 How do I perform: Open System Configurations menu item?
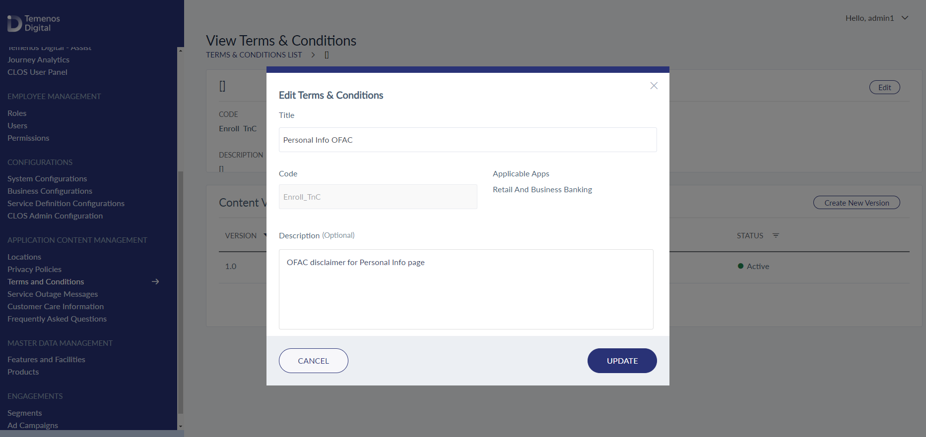click(x=47, y=178)
